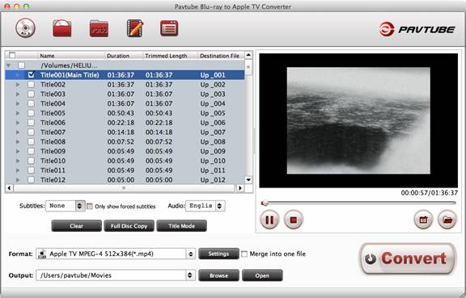Viewport: 466px width, 298px height.
Task: Open the snapshot folder icon
Action: [x=447, y=220]
